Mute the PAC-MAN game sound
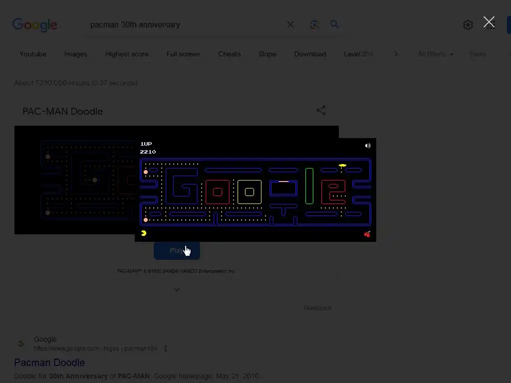The width and height of the screenshot is (511, 383). tap(368, 146)
